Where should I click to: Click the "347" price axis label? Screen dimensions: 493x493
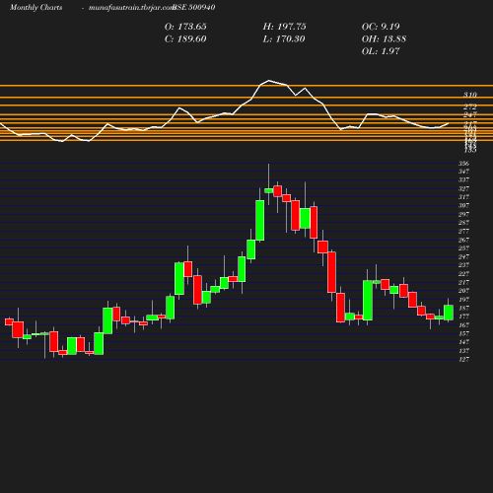(463, 172)
